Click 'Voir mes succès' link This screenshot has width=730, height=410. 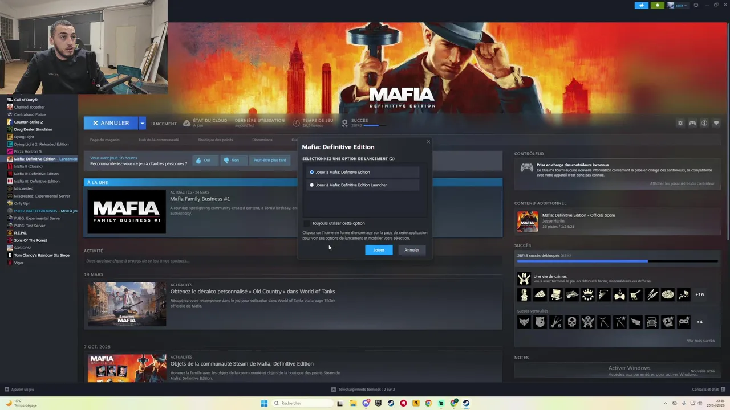pos(700,341)
